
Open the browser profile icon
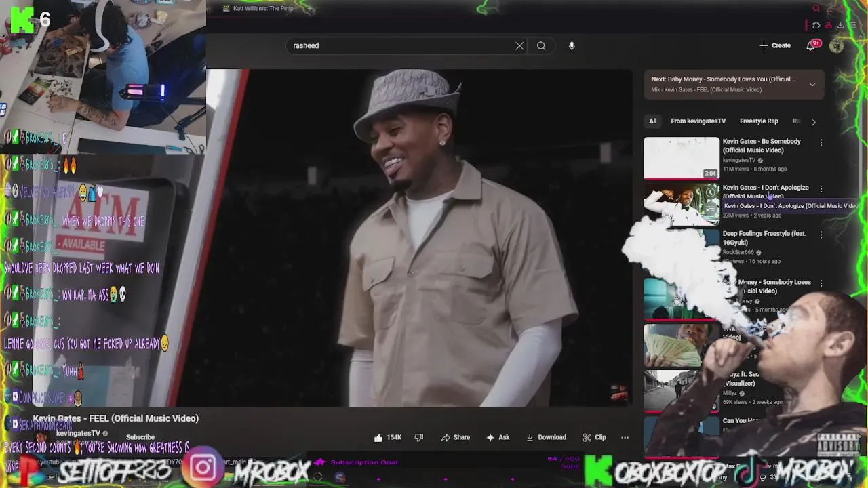click(x=829, y=26)
